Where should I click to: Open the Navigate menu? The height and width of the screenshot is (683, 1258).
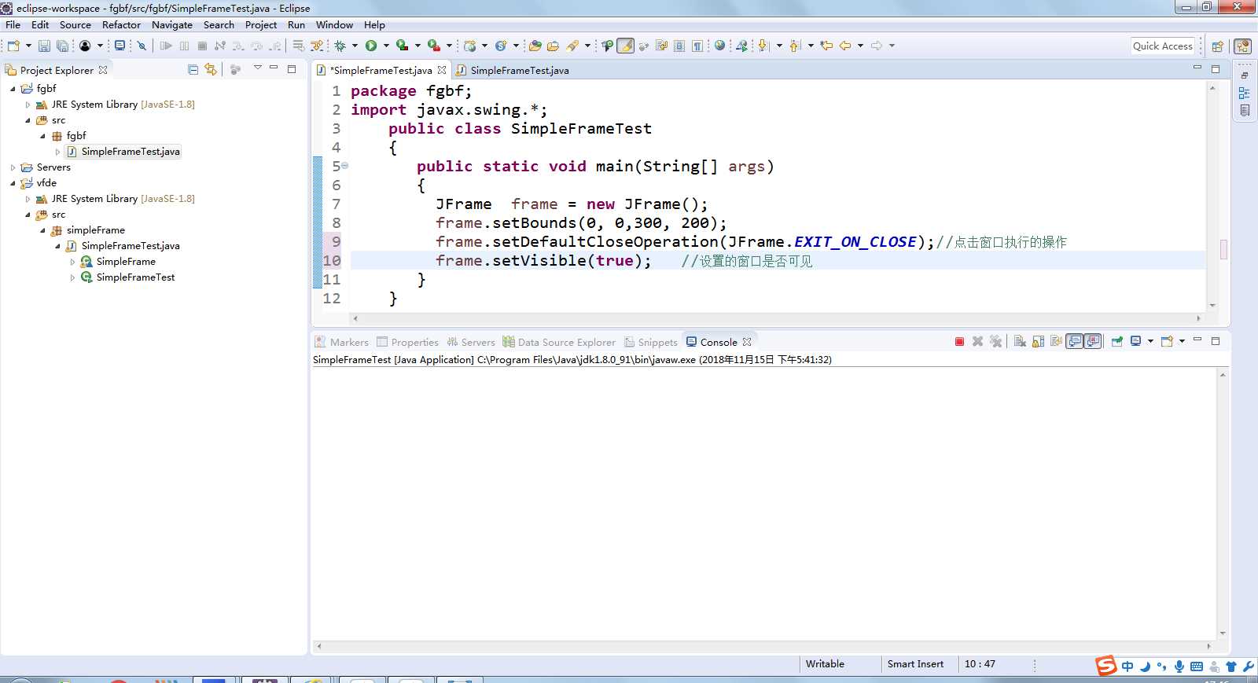[171, 25]
